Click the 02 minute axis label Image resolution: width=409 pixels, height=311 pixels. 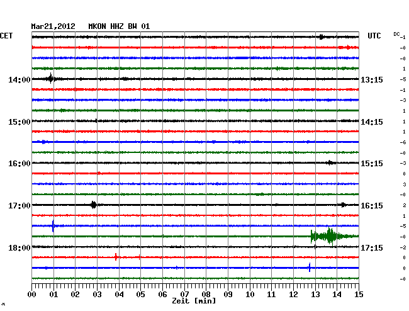pyautogui.click(x=75, y=294)
